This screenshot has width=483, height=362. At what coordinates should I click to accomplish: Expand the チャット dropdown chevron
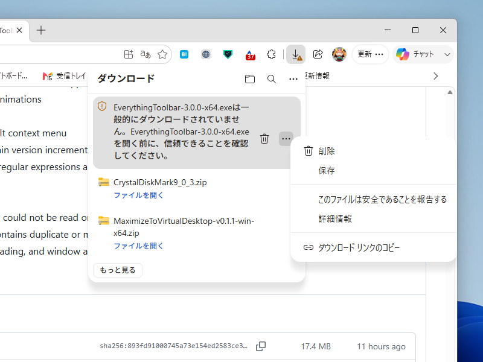pos(447,55)
